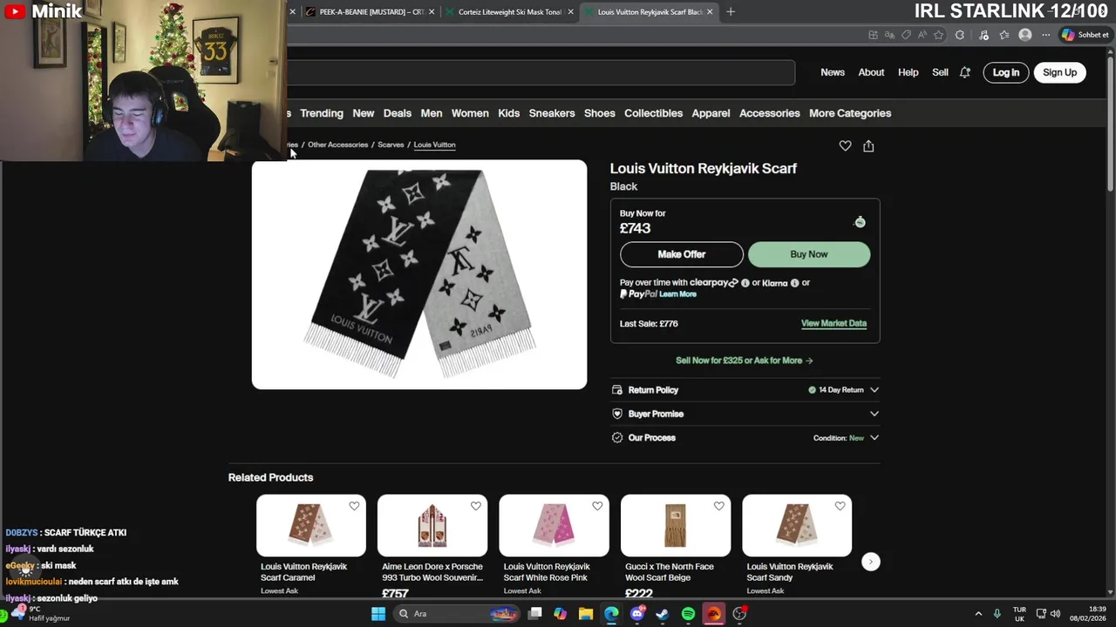Open browser settings and more menu
The width and height of the screenshot is (1116, 627).
pyautogui.click(x=1045, y=35)
